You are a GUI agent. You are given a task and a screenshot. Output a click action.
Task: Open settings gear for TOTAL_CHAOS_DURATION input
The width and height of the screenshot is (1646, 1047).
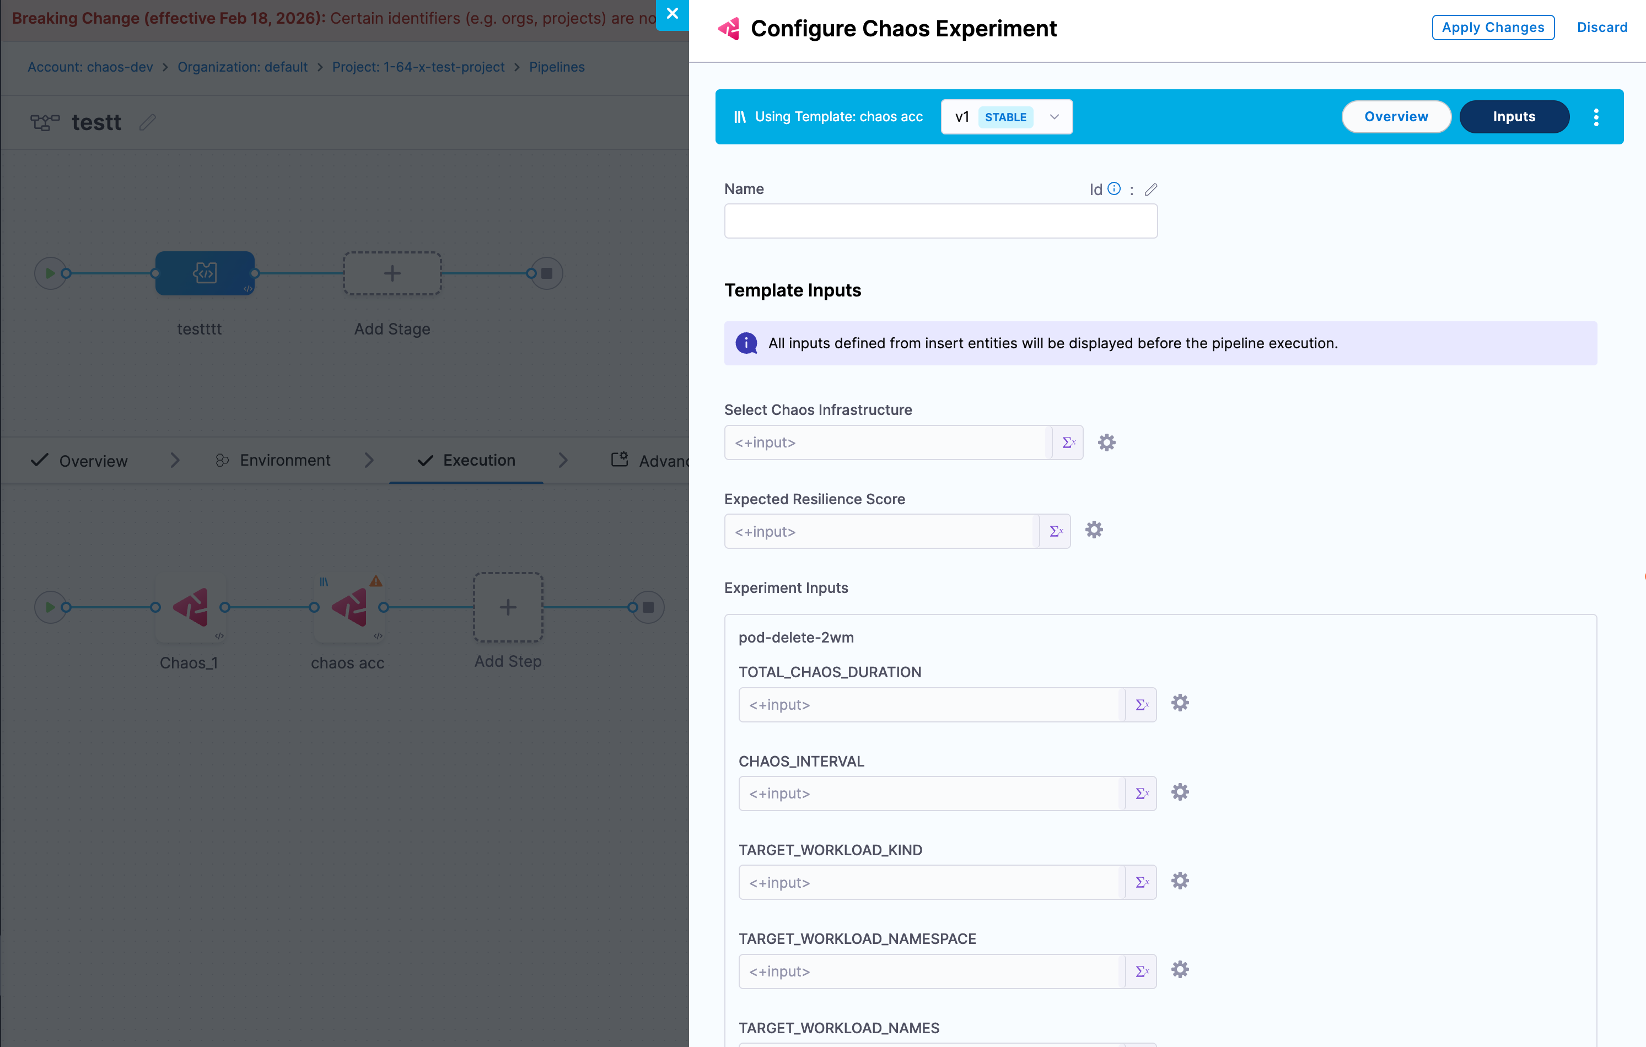click(x=1180, y=703)
